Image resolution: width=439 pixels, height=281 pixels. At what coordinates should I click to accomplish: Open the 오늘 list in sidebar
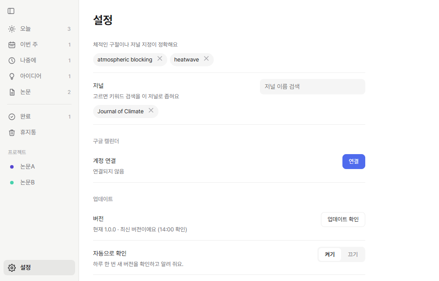pyautogui.click(x=39, y=29)
